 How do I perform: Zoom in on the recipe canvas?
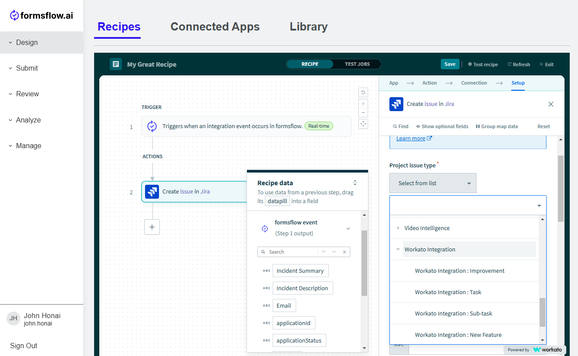point(363,104)
